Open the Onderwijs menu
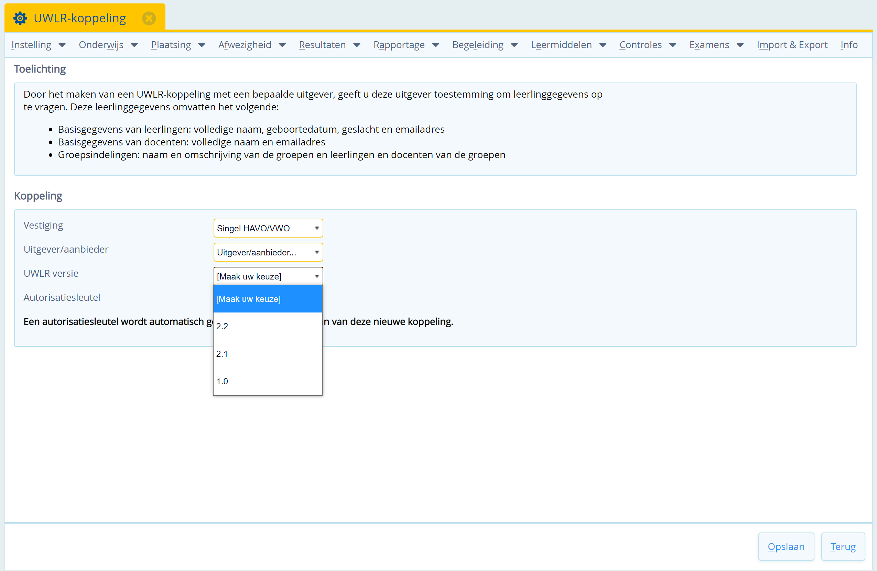877x571 pixels. (101, 45)
